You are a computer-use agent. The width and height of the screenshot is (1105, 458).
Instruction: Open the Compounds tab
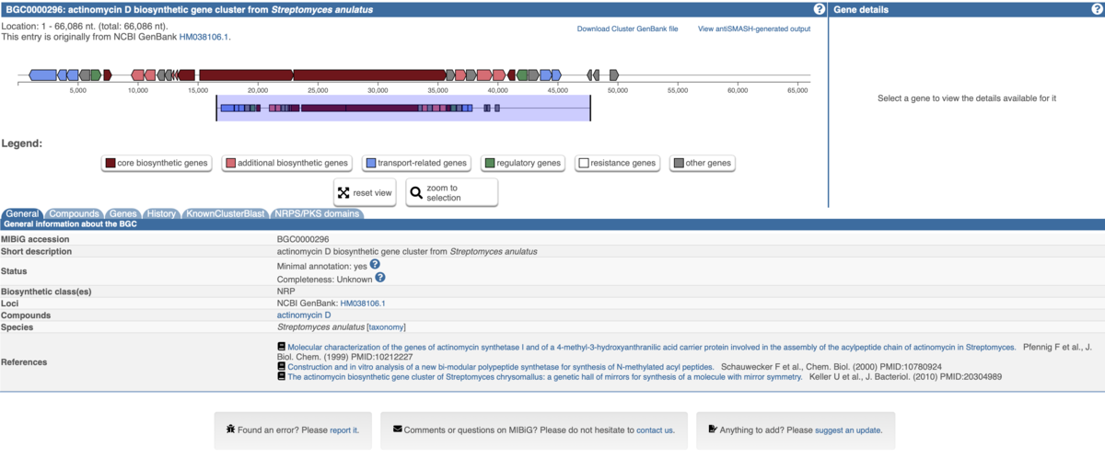[x=74, y=213]
